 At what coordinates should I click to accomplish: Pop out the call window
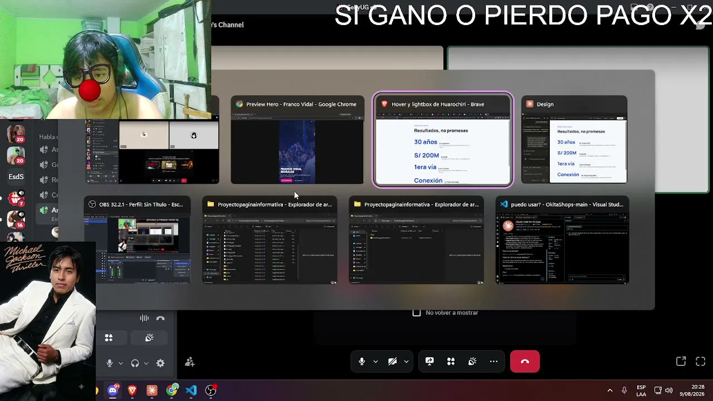pos(681,361)
